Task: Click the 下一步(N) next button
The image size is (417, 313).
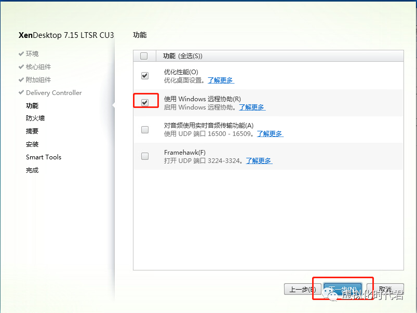Action: [343, 289]
